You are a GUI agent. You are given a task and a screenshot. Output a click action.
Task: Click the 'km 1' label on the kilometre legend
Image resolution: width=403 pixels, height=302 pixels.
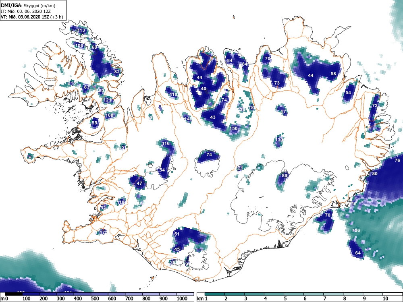pos(202,299)
